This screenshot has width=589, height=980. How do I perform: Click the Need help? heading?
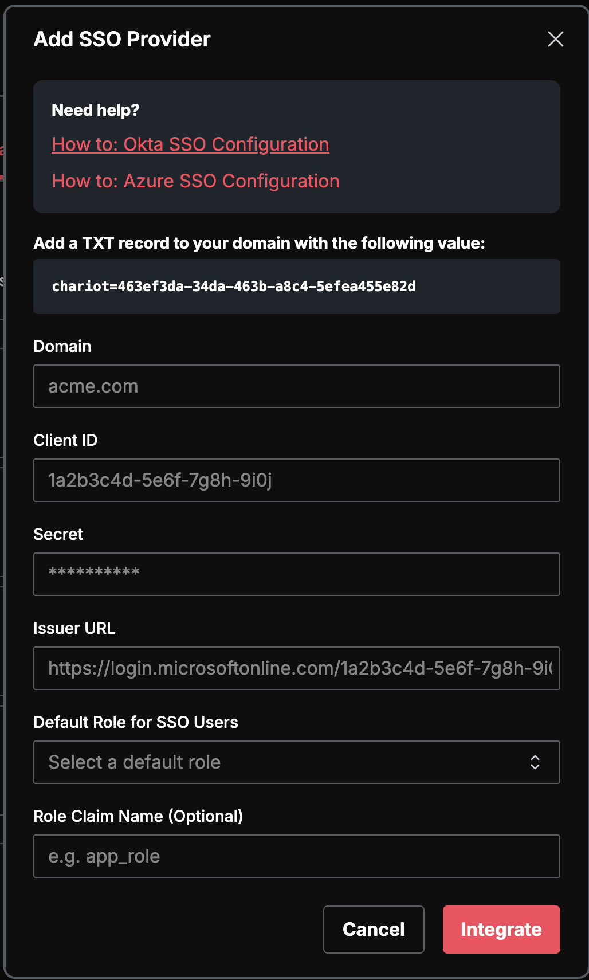click(x=96, y=110)
